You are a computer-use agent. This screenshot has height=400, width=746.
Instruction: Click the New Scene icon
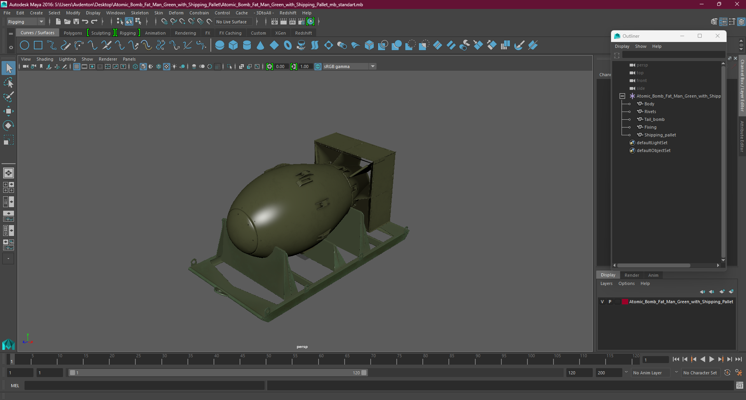[58, 22]
